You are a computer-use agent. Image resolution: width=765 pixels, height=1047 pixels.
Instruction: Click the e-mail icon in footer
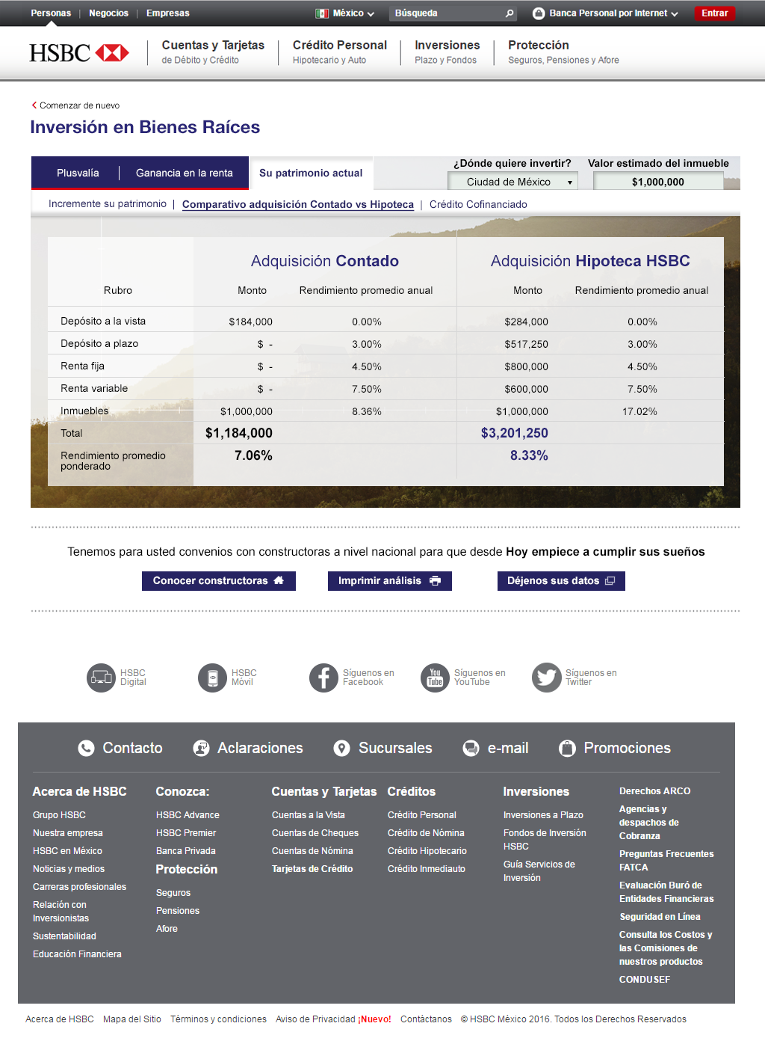coord(471,748)
